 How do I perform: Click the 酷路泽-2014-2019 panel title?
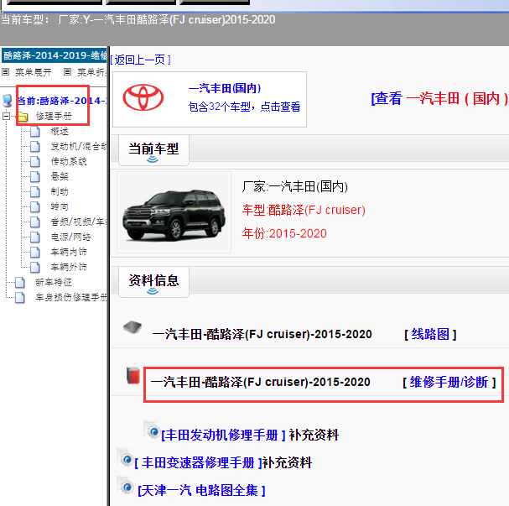pos(55,55)
